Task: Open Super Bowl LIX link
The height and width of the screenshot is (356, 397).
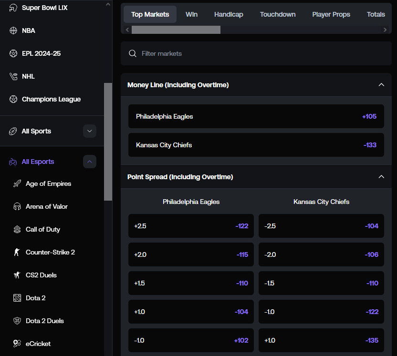Action: coord(44,8)
